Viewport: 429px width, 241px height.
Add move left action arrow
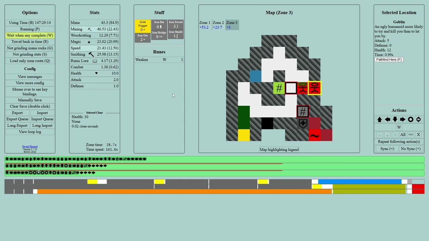pos(387,119)
